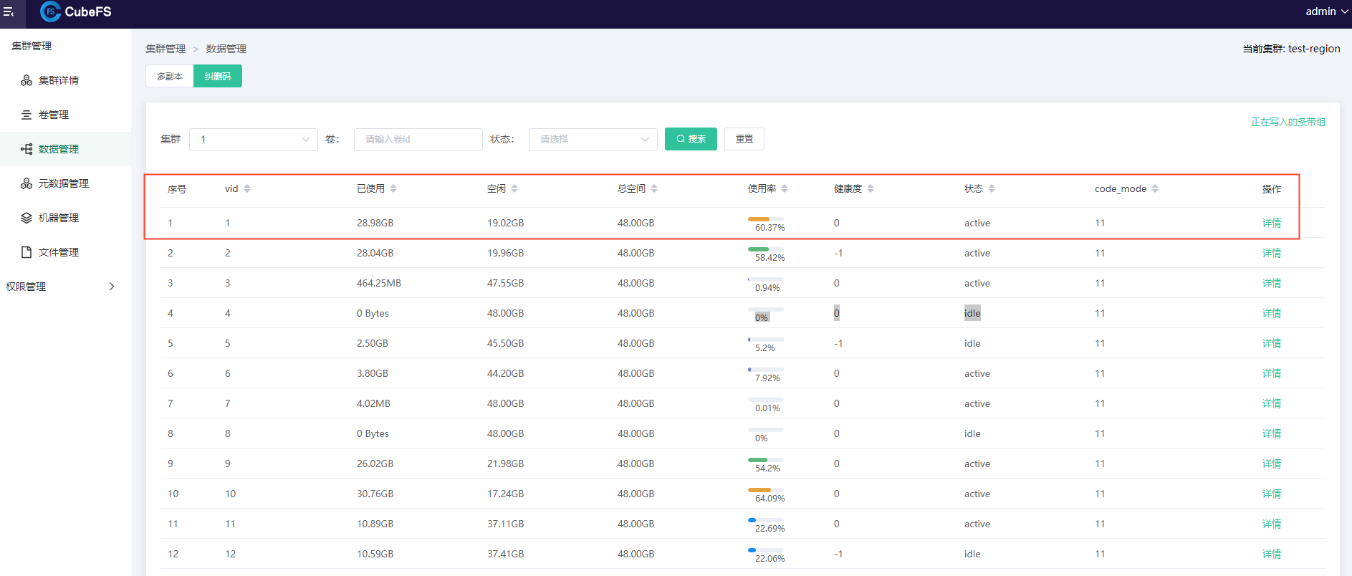Click the 2.50GB used cell
Viewport: 1352px width, 576px height.
click(373, 343)
